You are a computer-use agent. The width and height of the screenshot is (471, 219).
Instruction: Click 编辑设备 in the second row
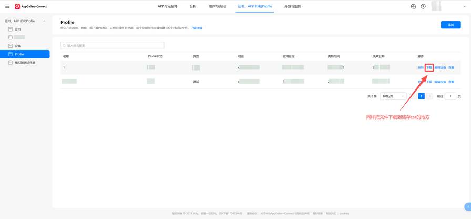[x=440, y=82]
